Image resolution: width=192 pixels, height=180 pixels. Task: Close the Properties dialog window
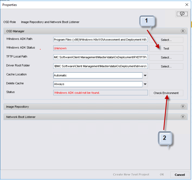point(187,5)
